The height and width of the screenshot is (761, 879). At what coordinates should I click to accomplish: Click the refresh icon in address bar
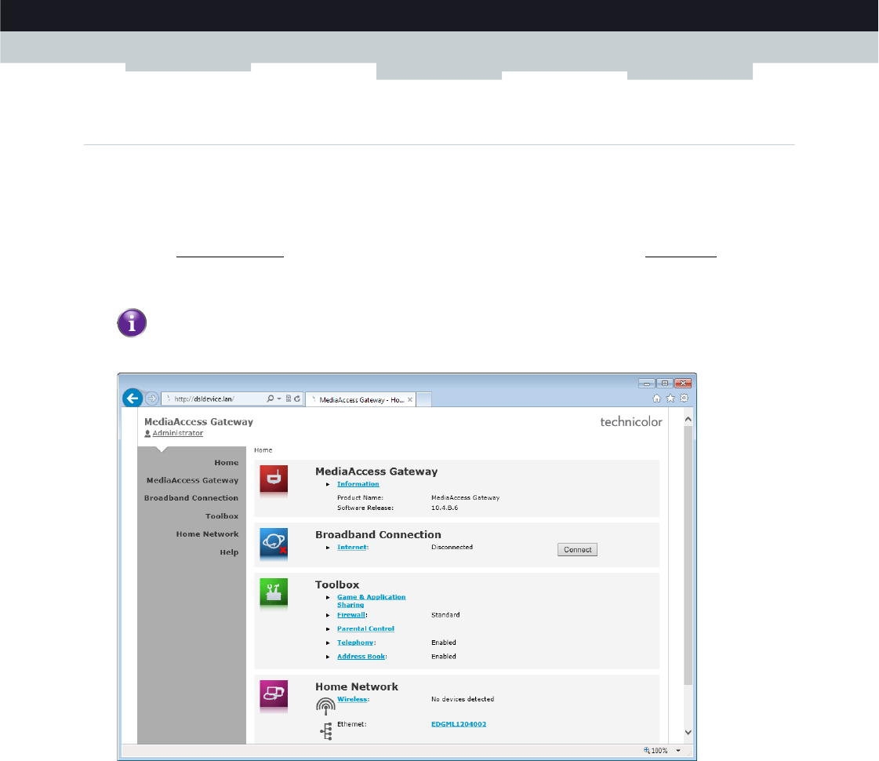pos(297,399)
